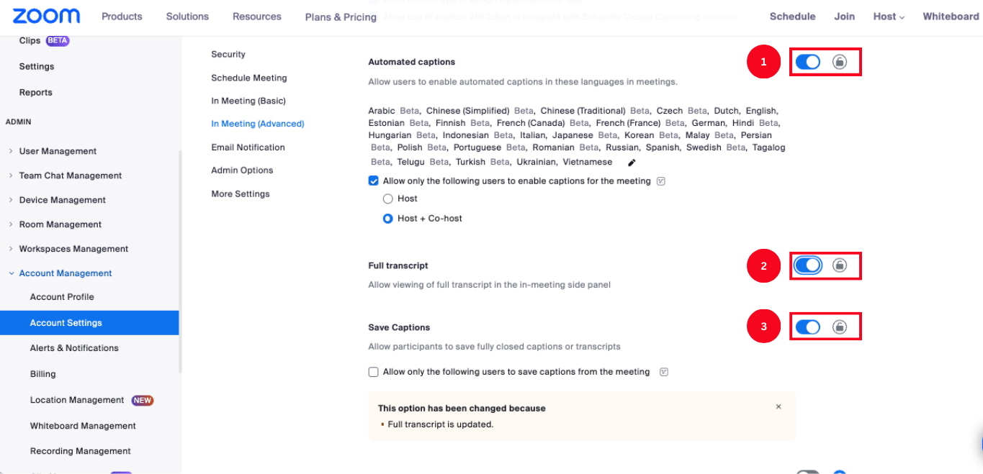Uncheck allow only following users to enable captions
The width and height of the screenshot is (983, 474).
point(373,181)
